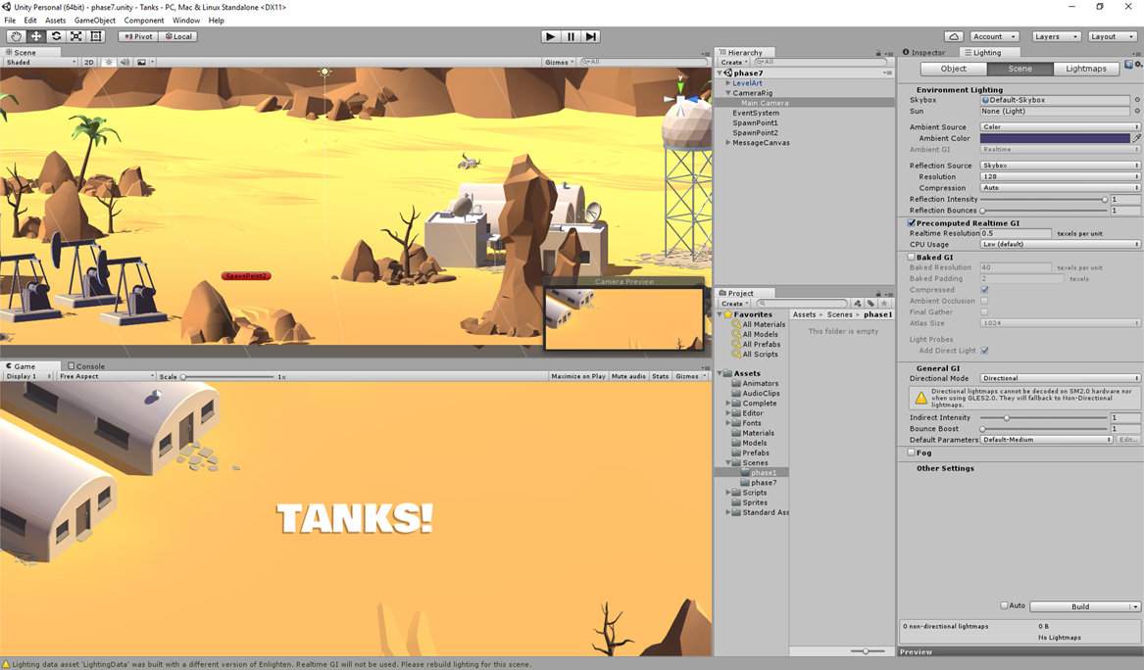Pick Sun light with circle selector
This screenshot has height=670, width=1144.
click(1137, 112)
